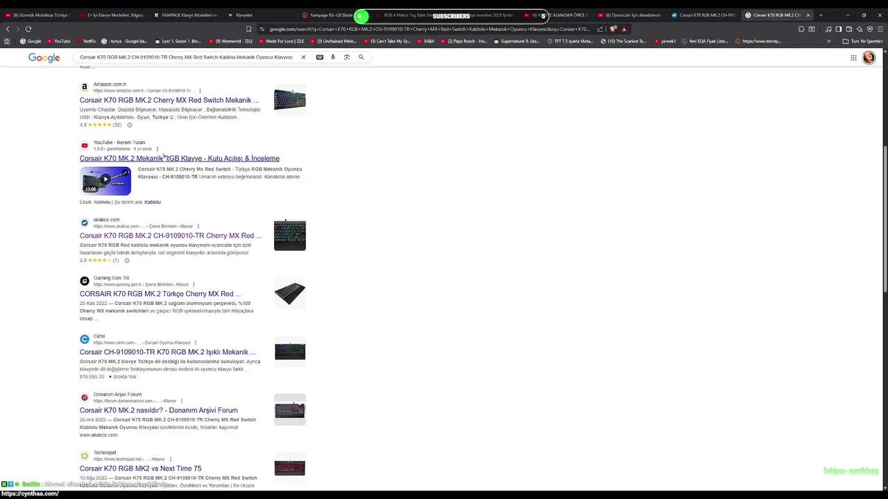Open more options for Technopat result
The image size is (888, 499).
click(170, 459)
